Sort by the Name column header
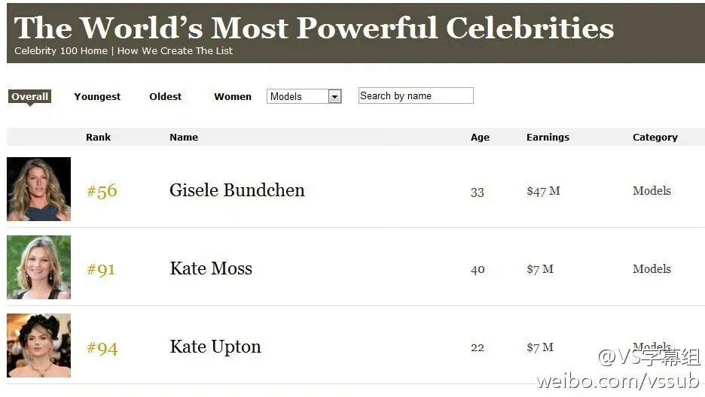The image size is (705, 397). coord(184,138)
